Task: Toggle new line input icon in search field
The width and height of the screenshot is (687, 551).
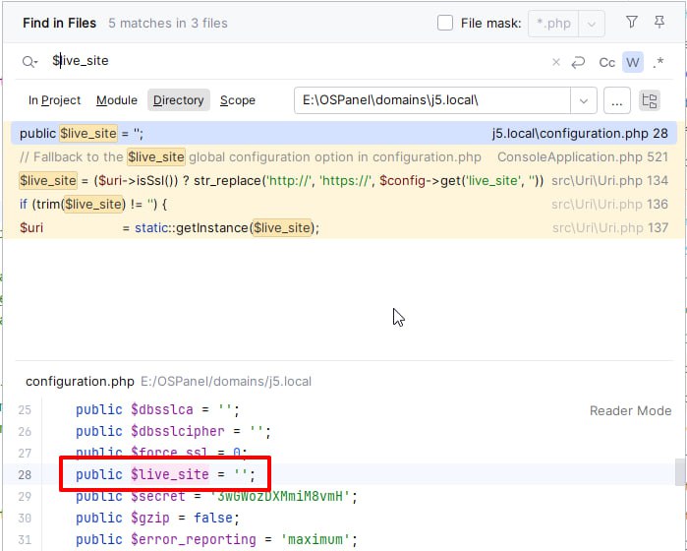Action: (x=578, y=62)
